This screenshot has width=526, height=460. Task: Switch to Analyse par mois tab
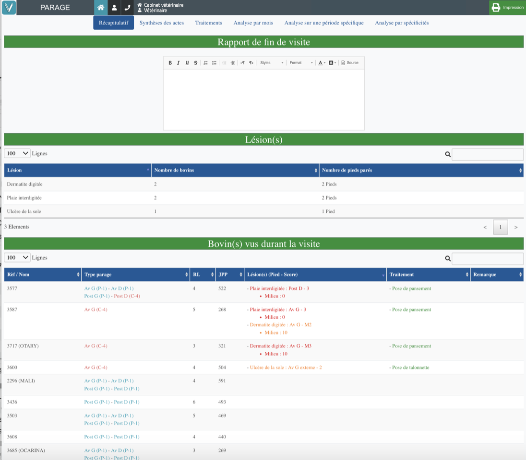253,23
